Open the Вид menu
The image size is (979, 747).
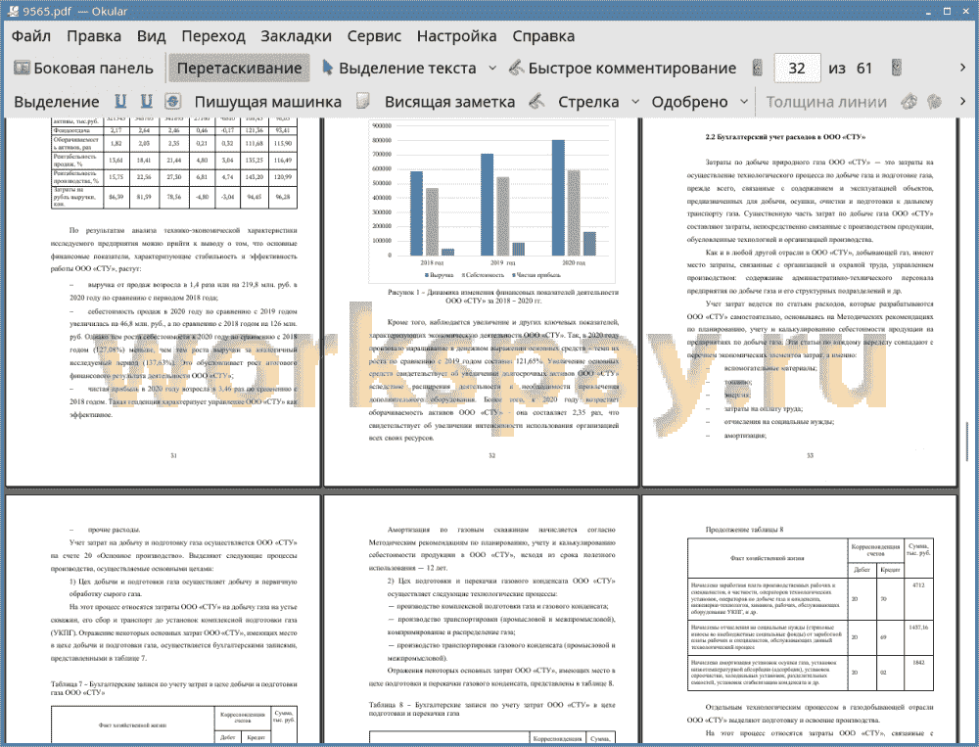coord(151,35)
